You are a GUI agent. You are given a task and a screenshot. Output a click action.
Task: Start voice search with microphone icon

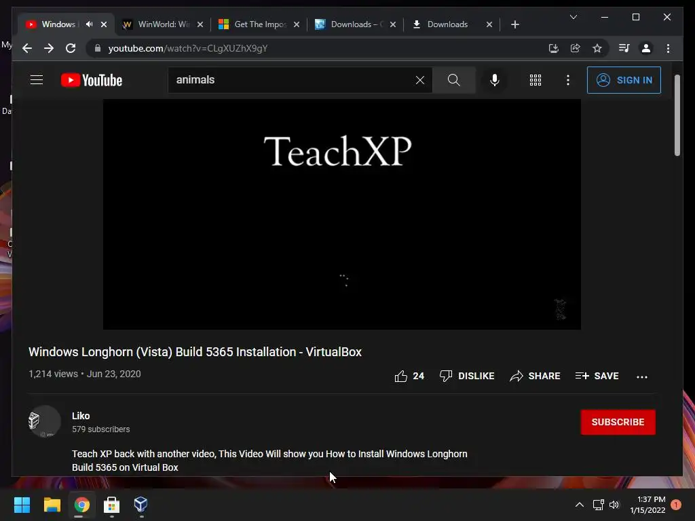click(495, 80)
